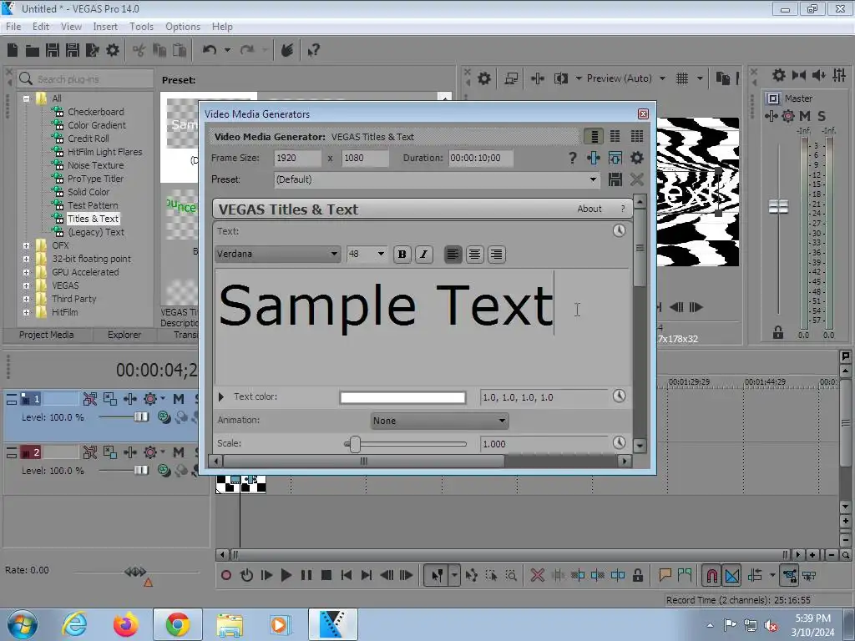This screenshot has height=641, width=855.
Task: Switch to Explorer tab
Action: [x=124, y=335]
